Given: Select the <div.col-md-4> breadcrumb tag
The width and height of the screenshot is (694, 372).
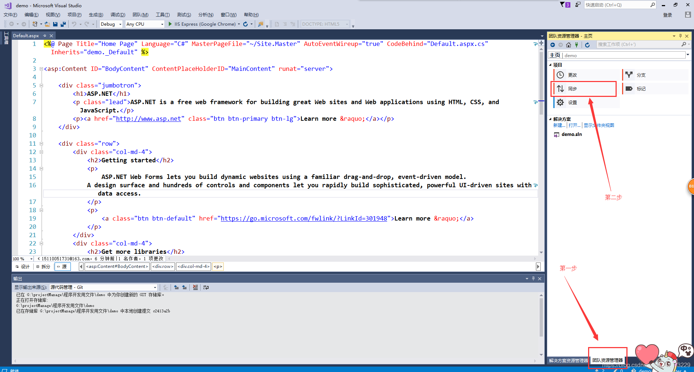Looking at the screenshot, I should pos(193,266).
